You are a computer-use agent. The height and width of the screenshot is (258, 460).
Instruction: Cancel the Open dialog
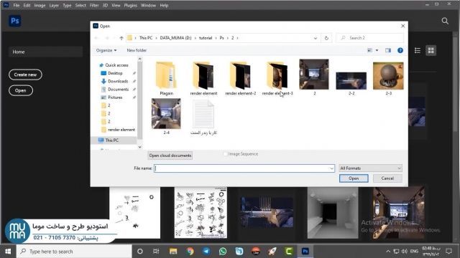[x=387, y=178]
